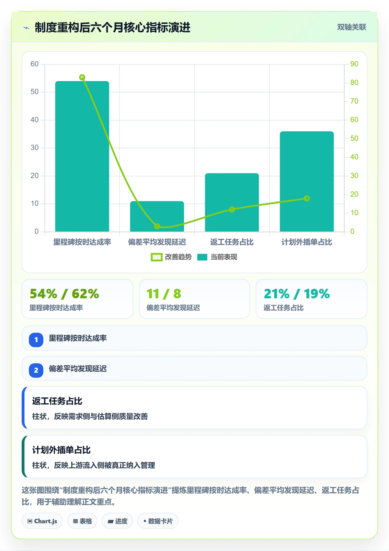Image resolution: width=389 pixels, height=551 pixels.
Task: Click the Chart.js tag
Action: pos(42,521)
